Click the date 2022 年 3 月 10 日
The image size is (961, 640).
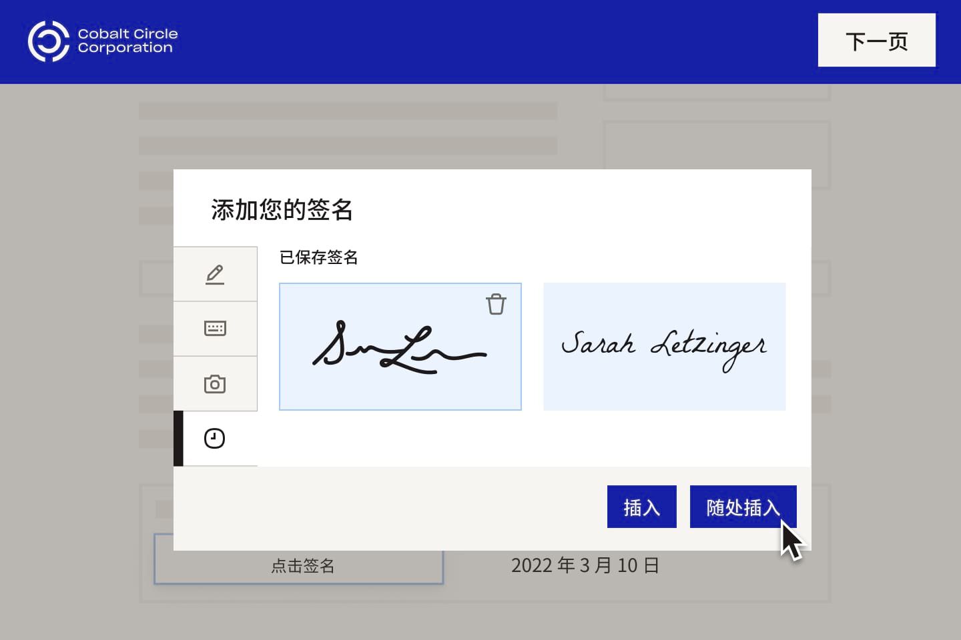pos(585,565)
